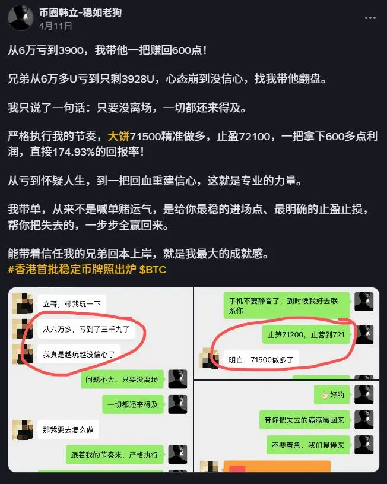This screenshot has width=387, height=484.
Task: Open the highlighted 大饼 keyword link
Action: 119,136
